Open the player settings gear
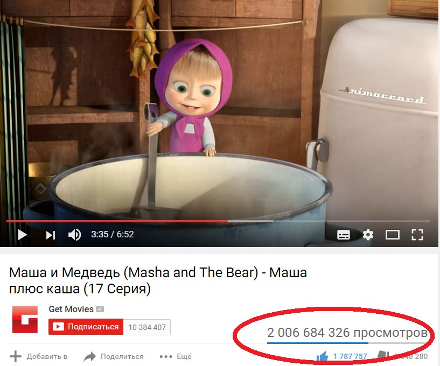 (x=368, y=235)
